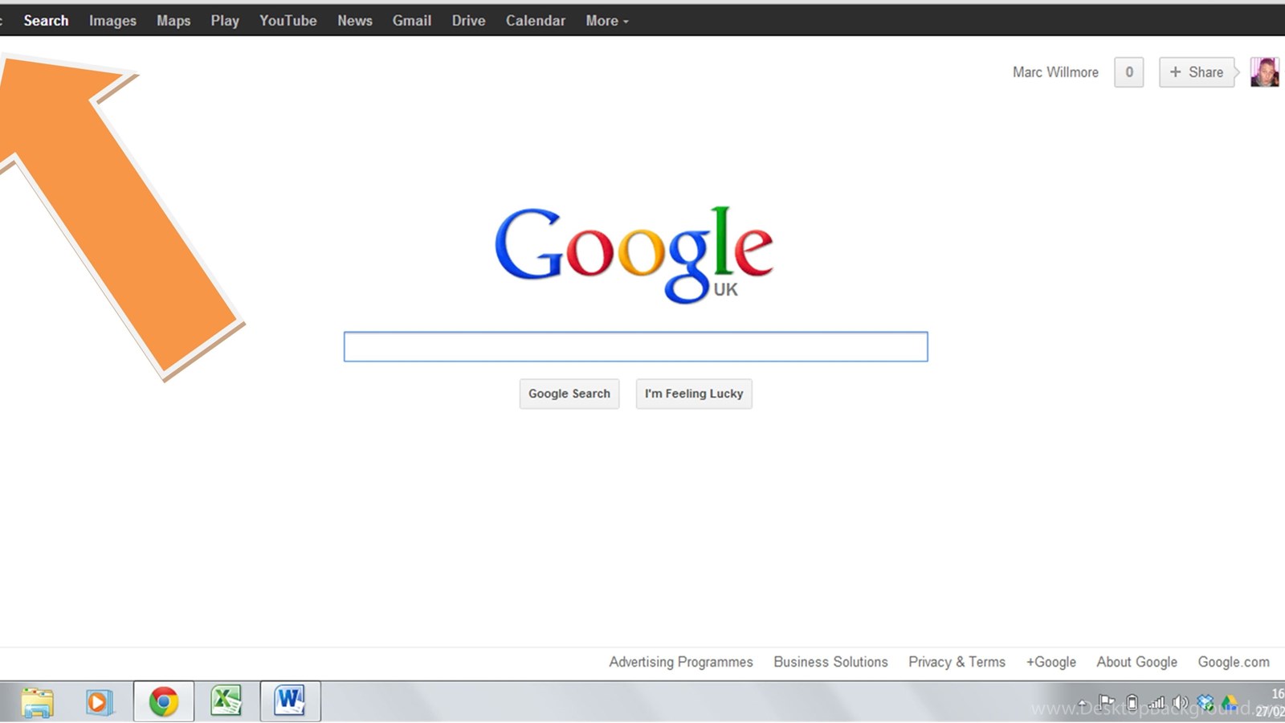The width and height of the screenshot is (1285, 723).
Task: Launch Windows Media Player from taskbar
Action: [99, 702]
